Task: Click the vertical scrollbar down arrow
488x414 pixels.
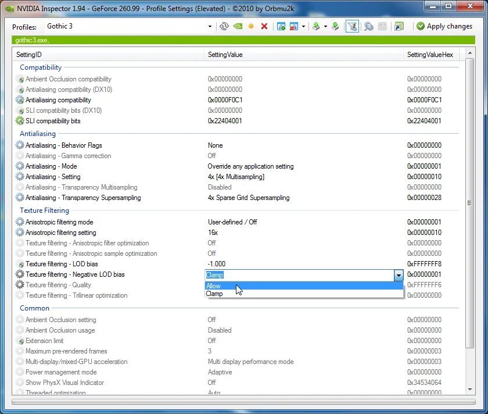Action: point(469,390)
